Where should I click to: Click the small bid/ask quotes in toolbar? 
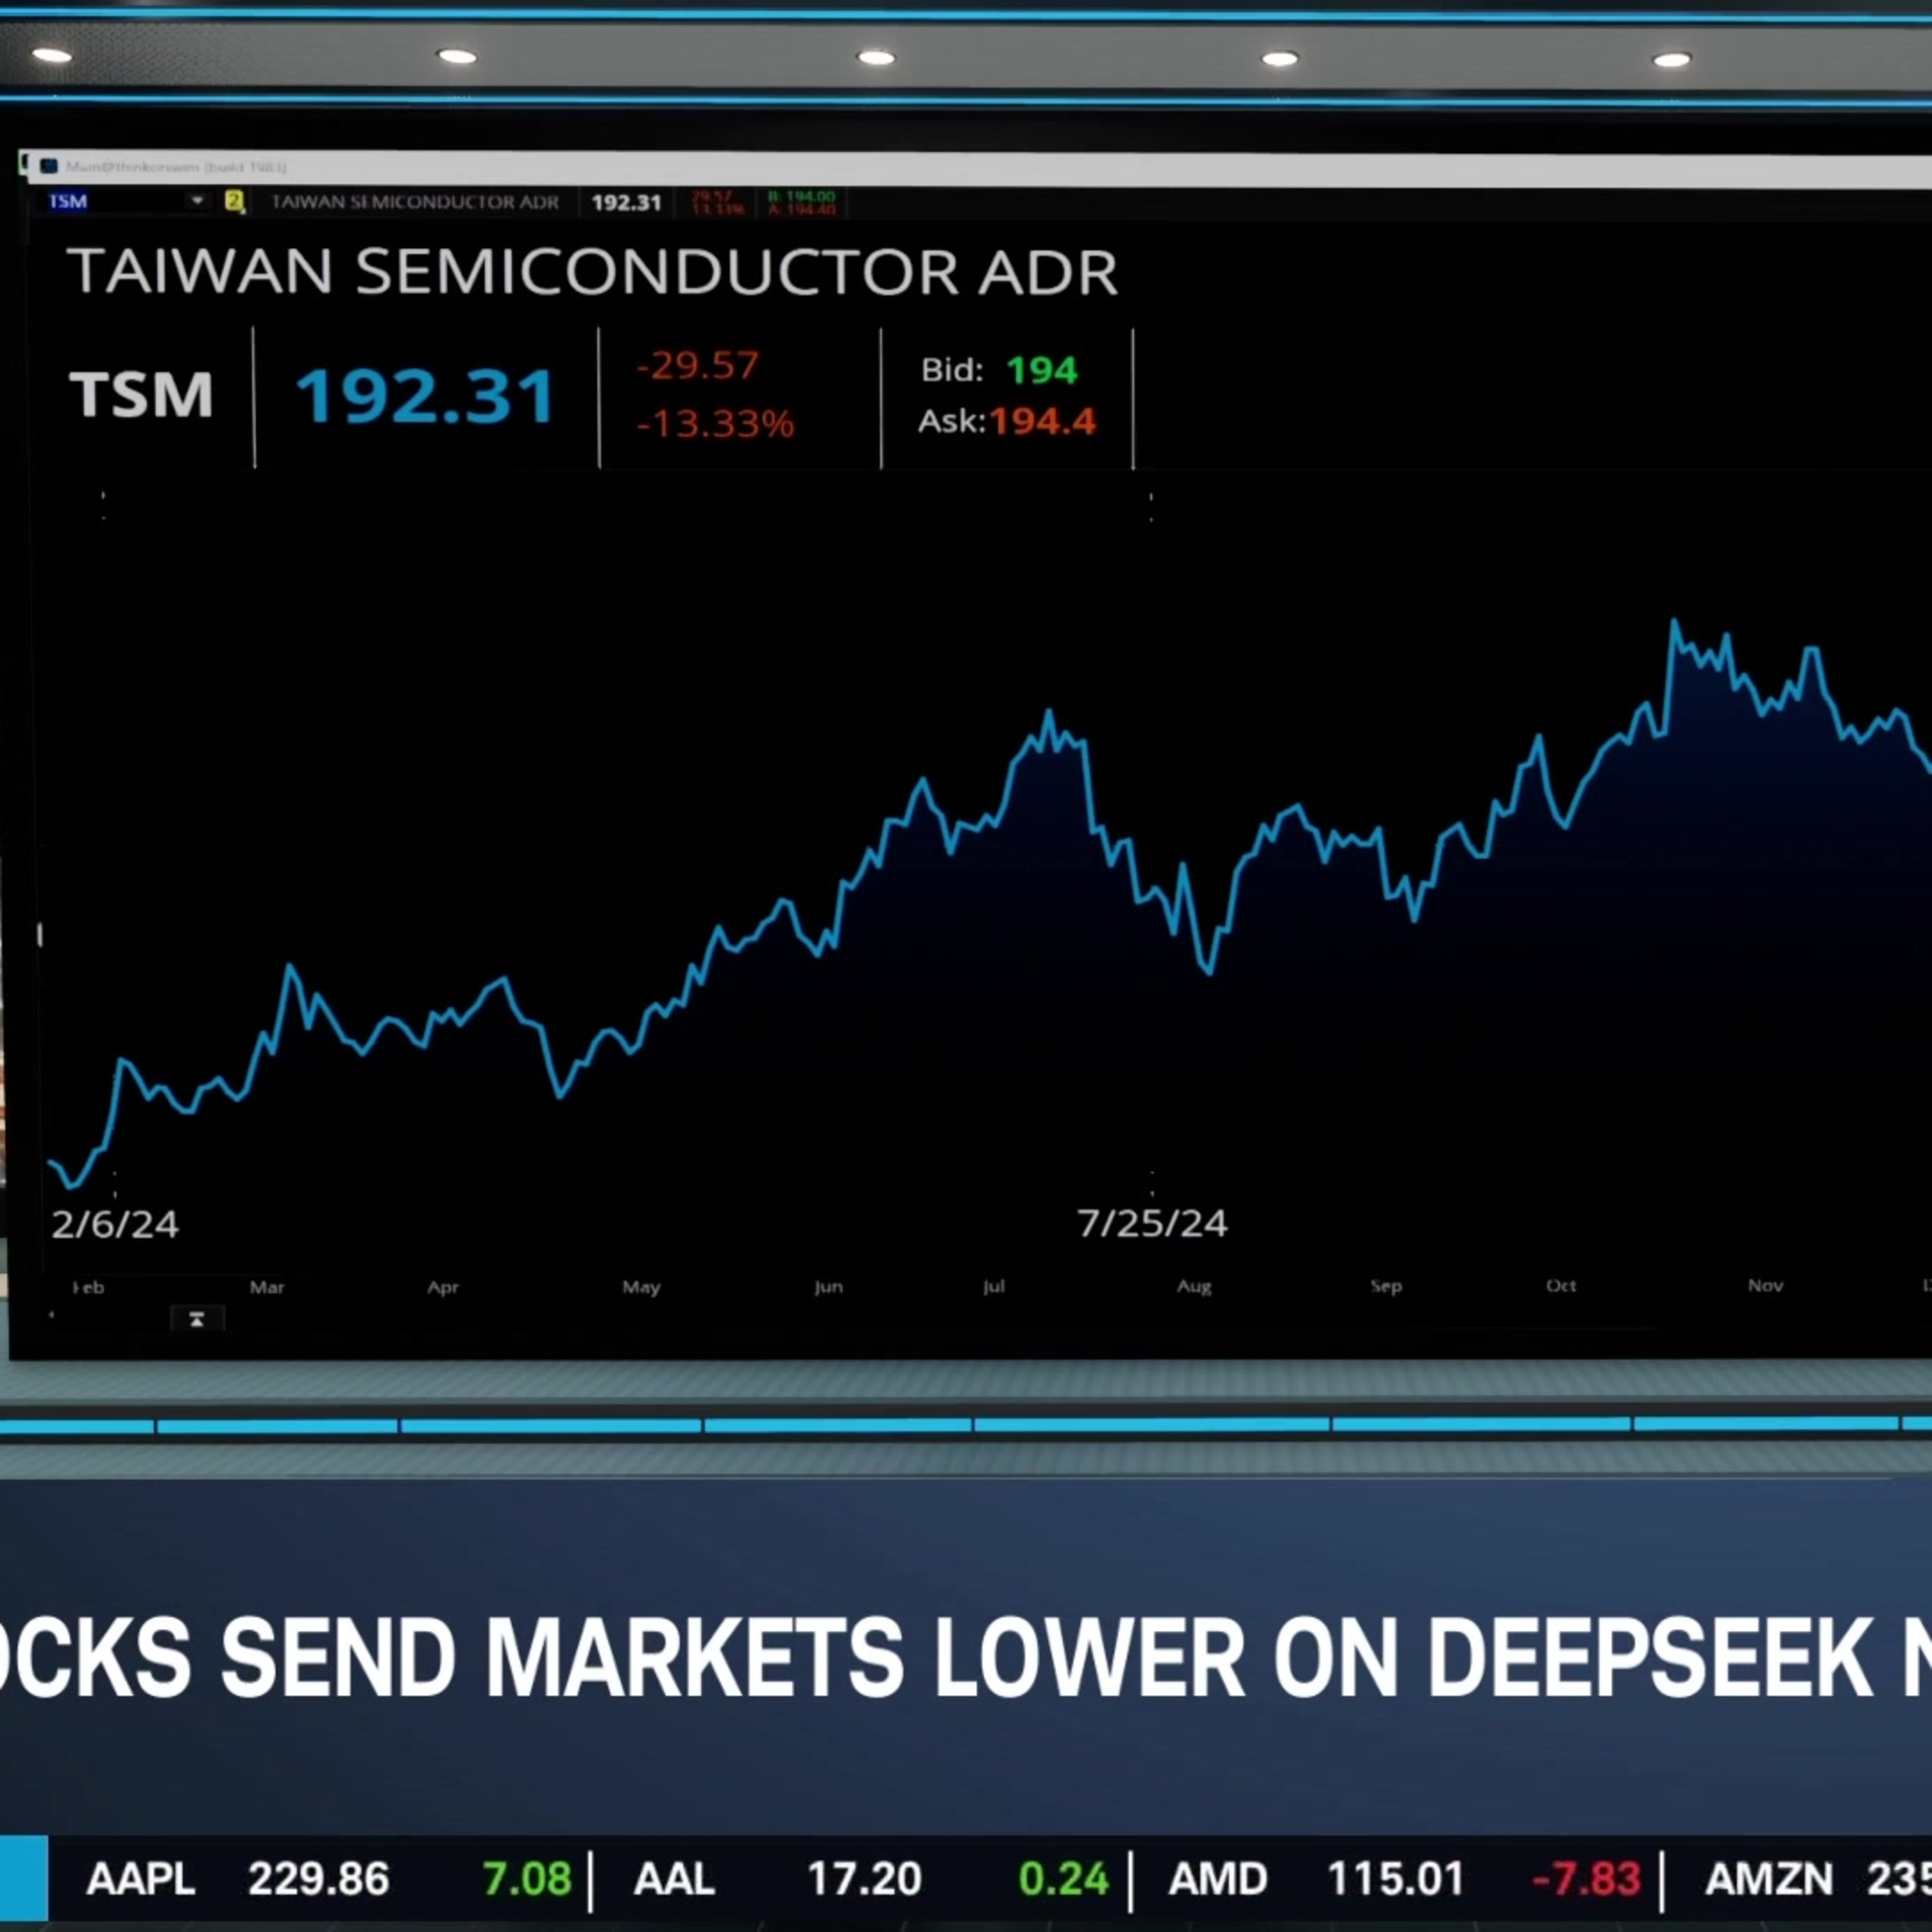(802, 202)
